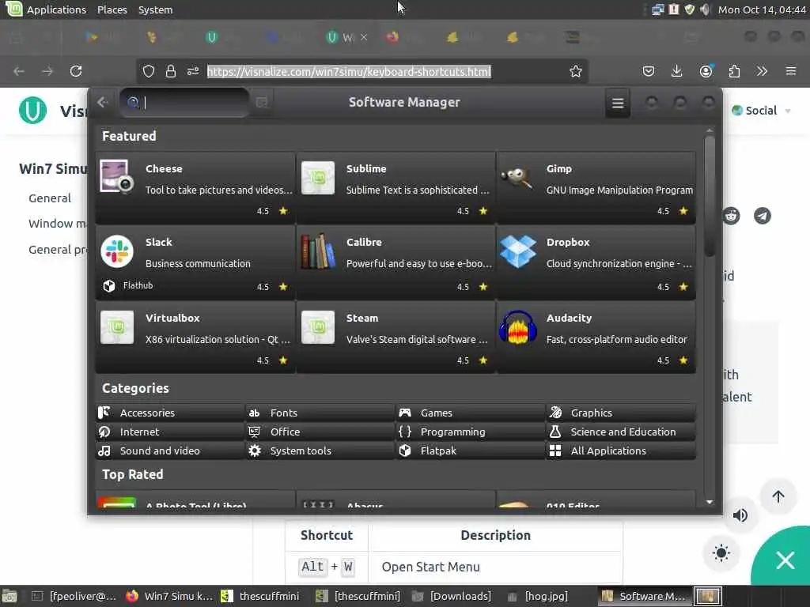Screen dimensions: 810x607
Task: Close the green floating menu button
Action: tap(785, 560)
